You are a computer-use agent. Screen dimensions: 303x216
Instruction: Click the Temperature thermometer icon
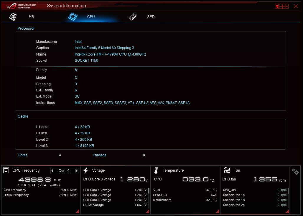click(156, 170)
